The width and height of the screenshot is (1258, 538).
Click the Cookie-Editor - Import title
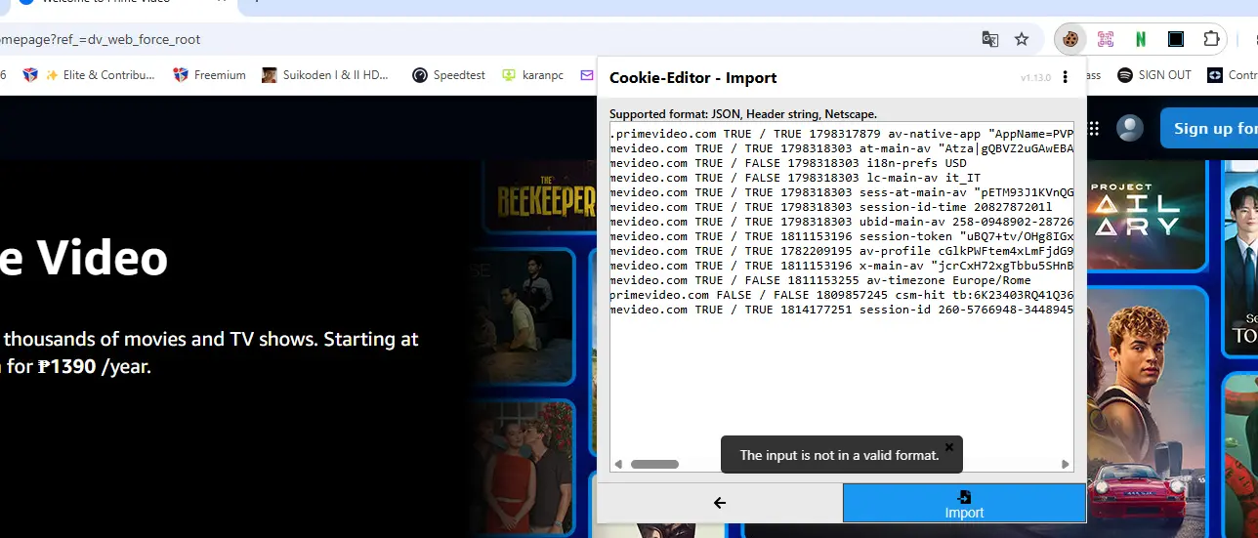pos(692,77)
